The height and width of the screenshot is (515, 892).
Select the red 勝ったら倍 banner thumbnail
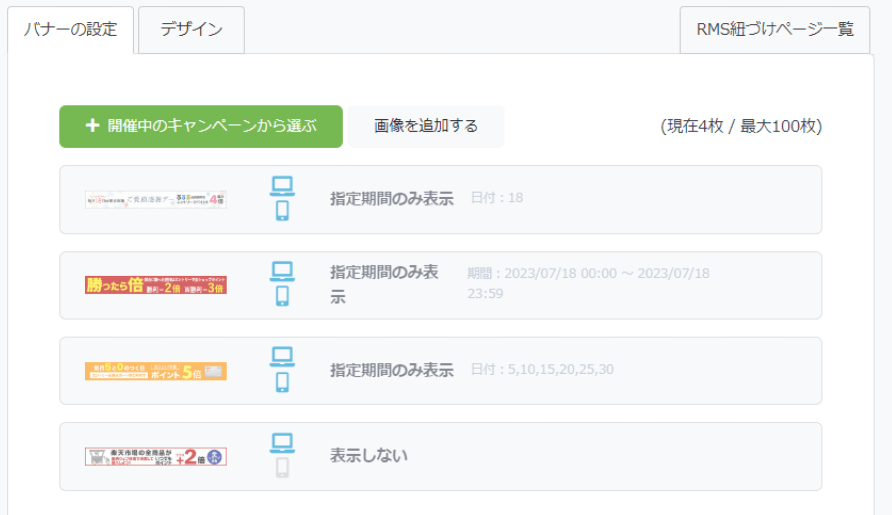pos(156,285)
